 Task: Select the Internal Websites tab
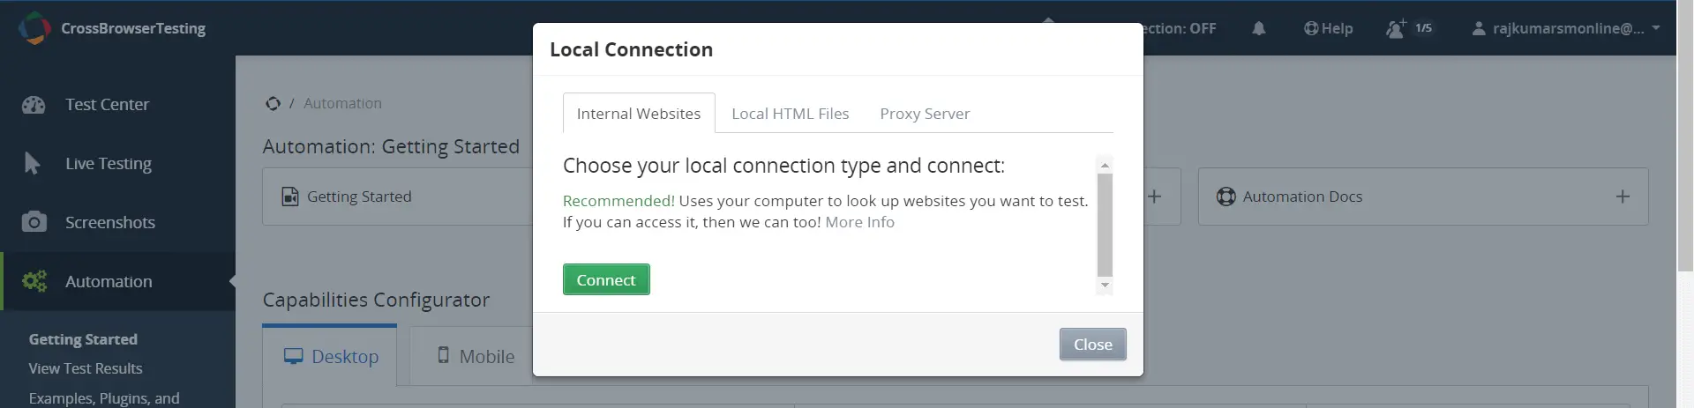click(x=639, y=114)
